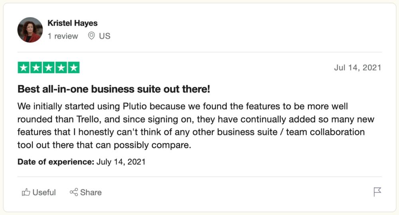Click the second green rating star
The width and height of the screenshot is (399, 215).
[36, 68]
